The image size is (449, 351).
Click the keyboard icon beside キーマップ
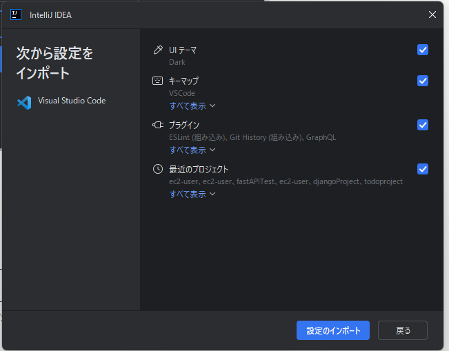[x=157, y=81]
